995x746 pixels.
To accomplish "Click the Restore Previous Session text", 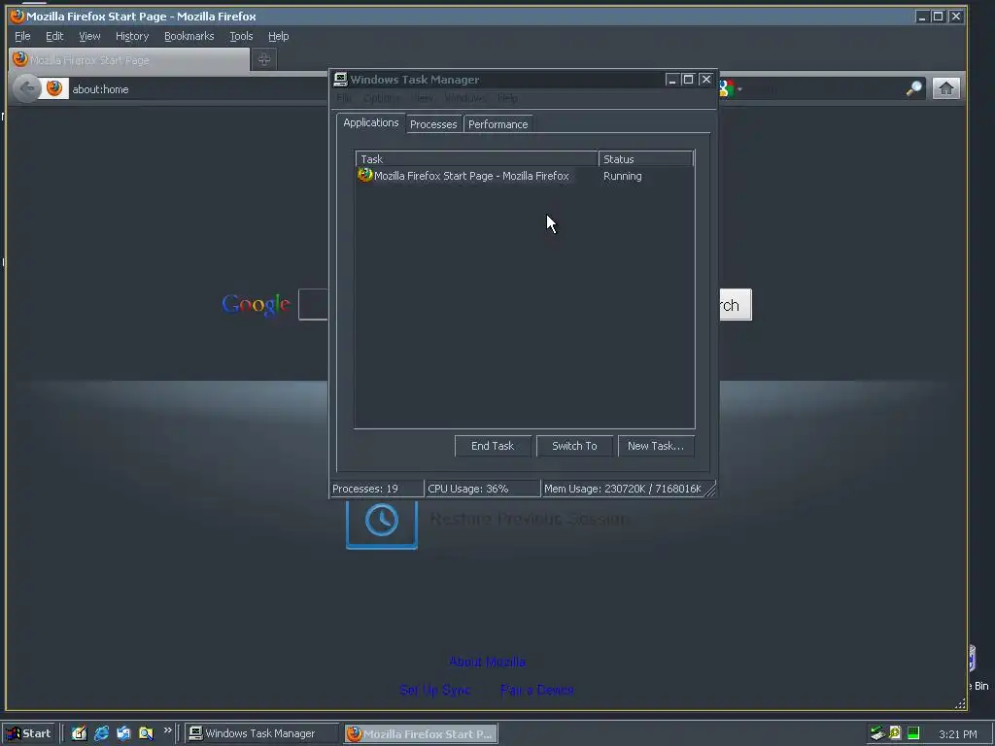I will tap(530, 519).
